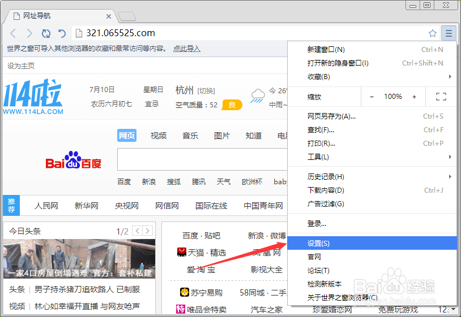Bookmark page with the star icon

tap(432, 33)
